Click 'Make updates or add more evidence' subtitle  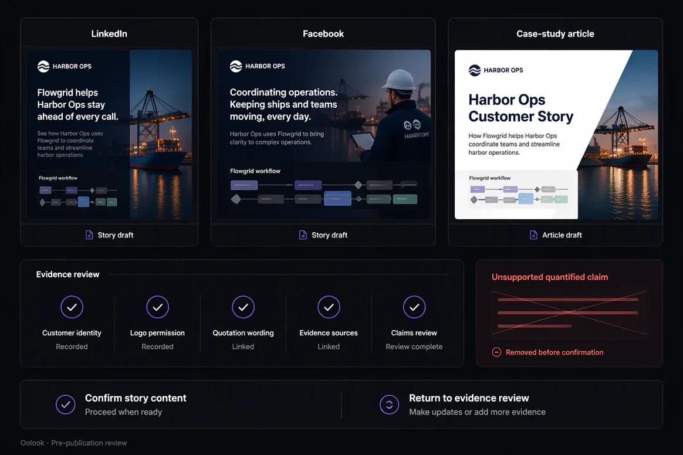(478, 412)
